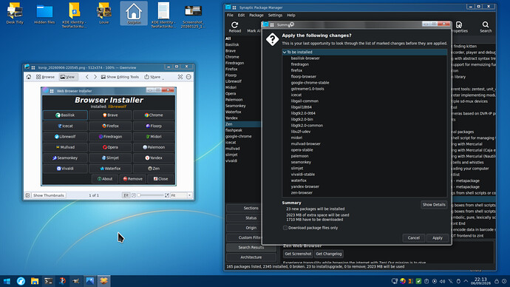Click Cancel in the Summary dialog
Screen dimensions: 510x287
pos(414,238)
